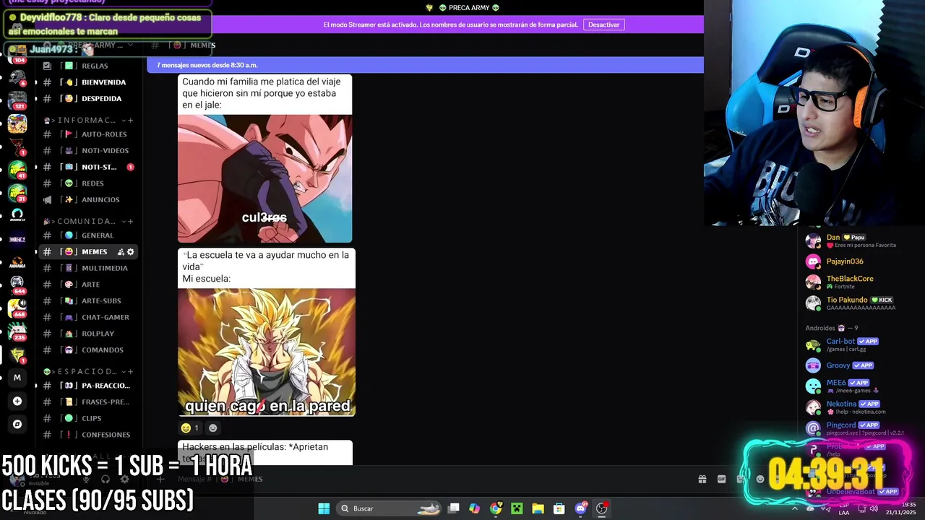Click the taskbar Buscar search field

pos(390,508)
